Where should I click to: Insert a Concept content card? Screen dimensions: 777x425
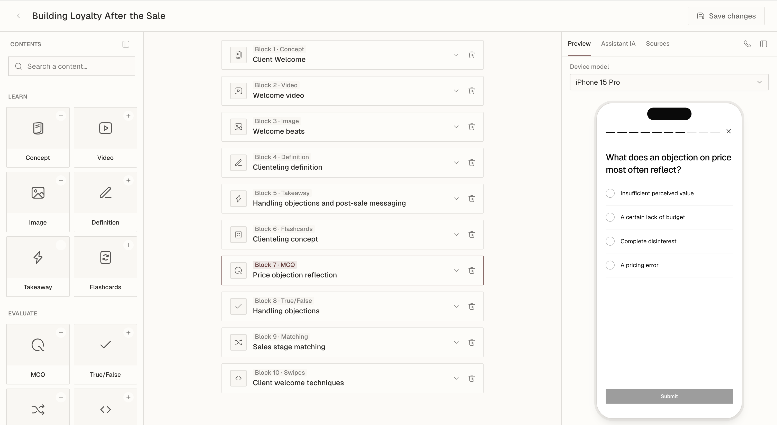[x=38, y=137]
